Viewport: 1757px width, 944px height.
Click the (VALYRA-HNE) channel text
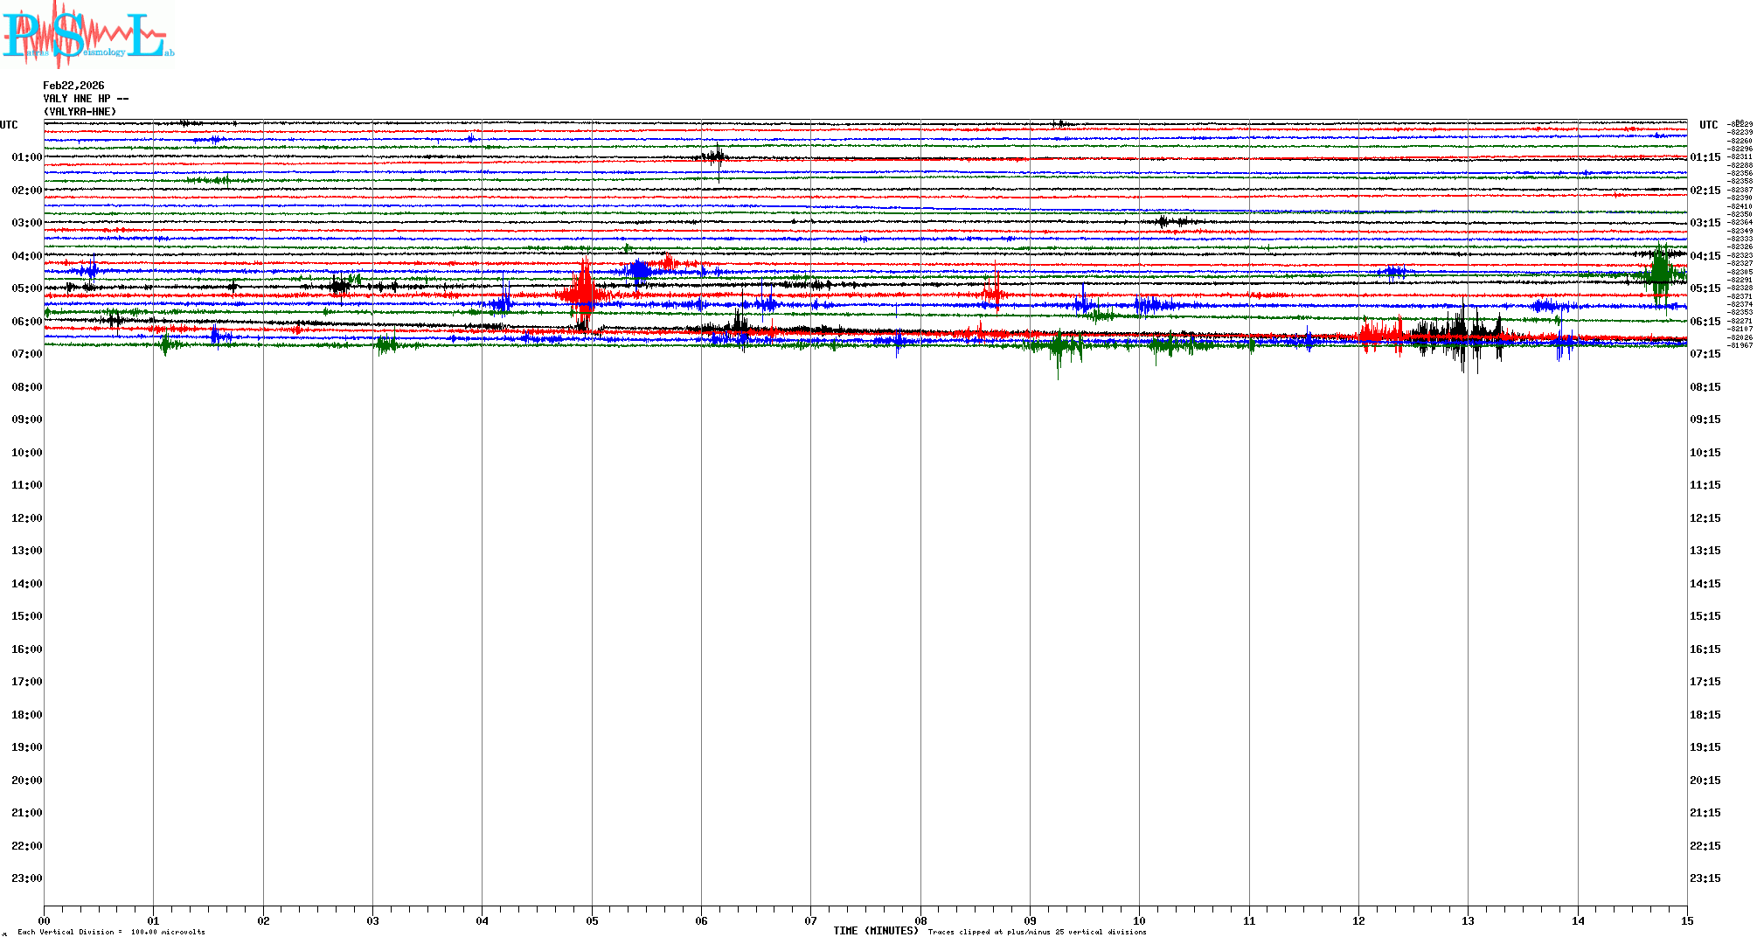click(80, 112)
